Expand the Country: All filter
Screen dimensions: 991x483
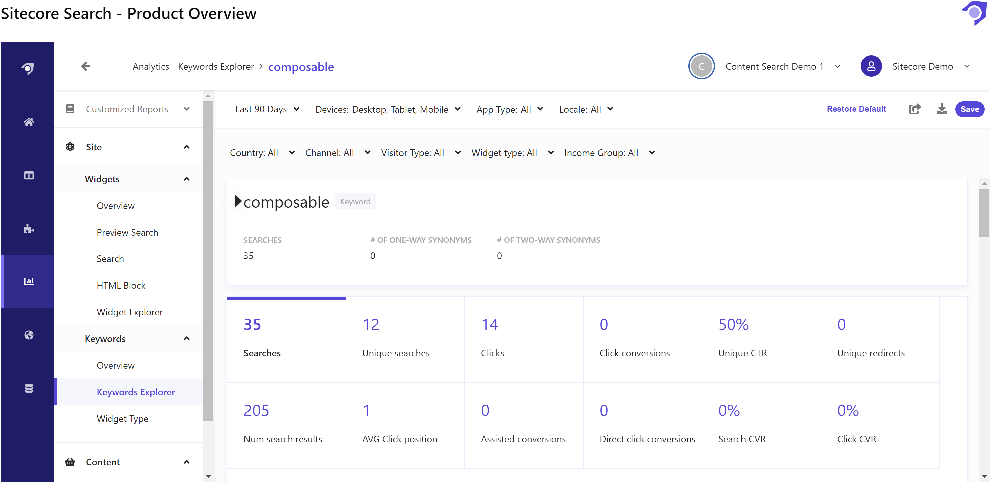click(262, 153)
